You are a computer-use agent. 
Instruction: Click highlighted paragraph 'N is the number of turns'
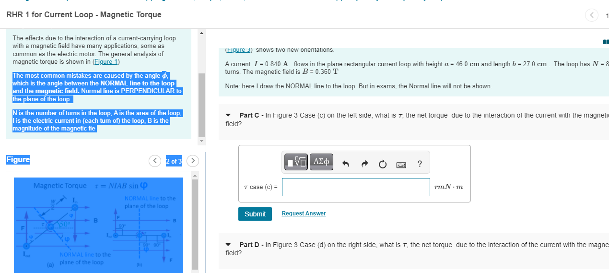tap(97, 121)
